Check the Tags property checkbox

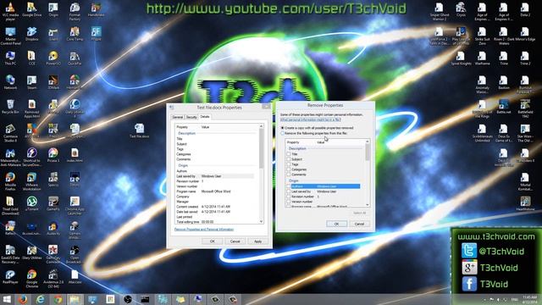point(288,164)
